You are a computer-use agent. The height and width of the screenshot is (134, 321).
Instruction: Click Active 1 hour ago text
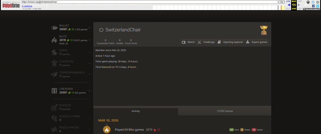pos(105,56)
